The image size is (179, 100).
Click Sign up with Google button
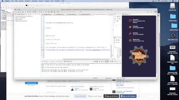(x=95, y=96)
